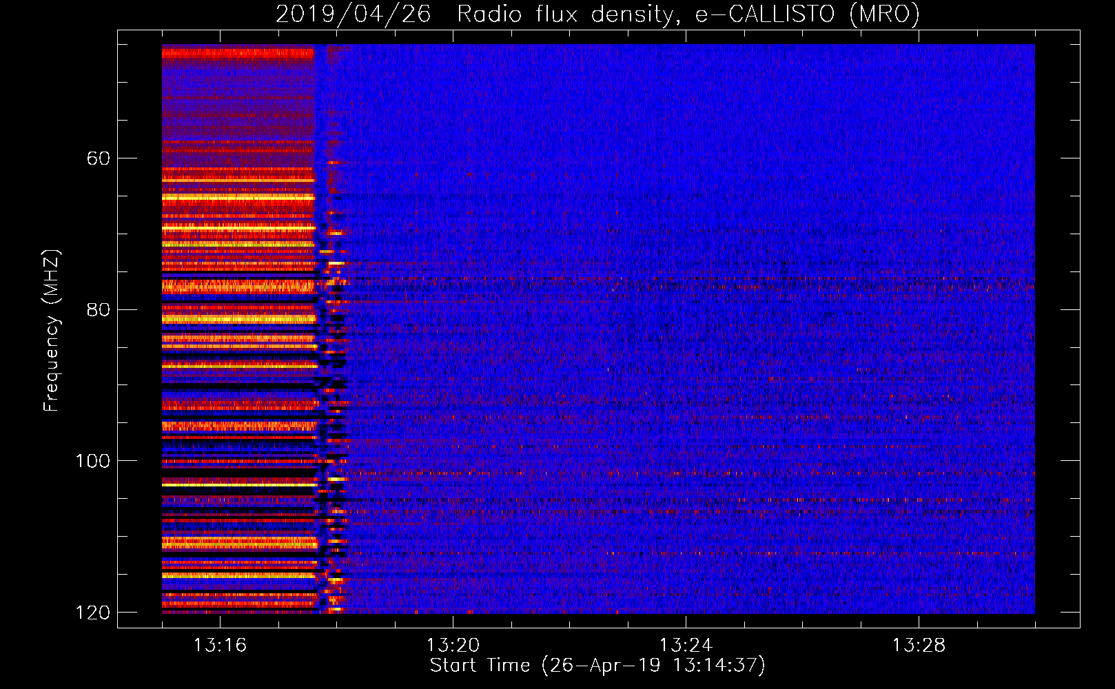Click the 80 MHz frequency tick label

[x=99, y=309]
